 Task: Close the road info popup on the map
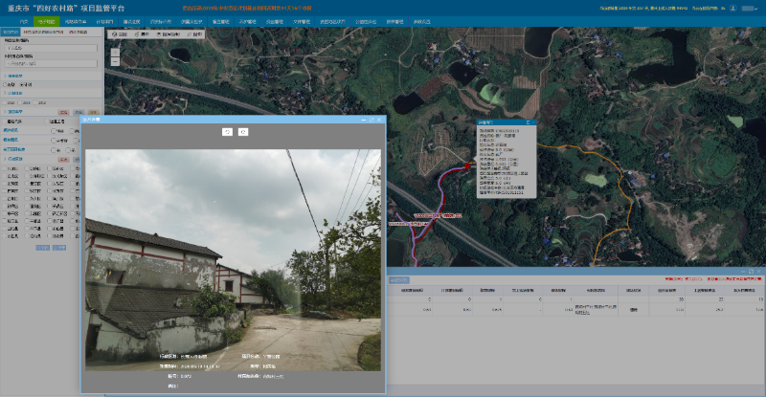(x=528, y=123)
